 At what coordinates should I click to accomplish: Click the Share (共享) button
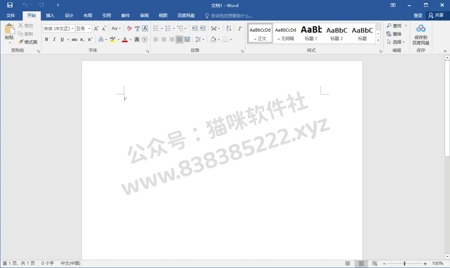pos(436,15)
